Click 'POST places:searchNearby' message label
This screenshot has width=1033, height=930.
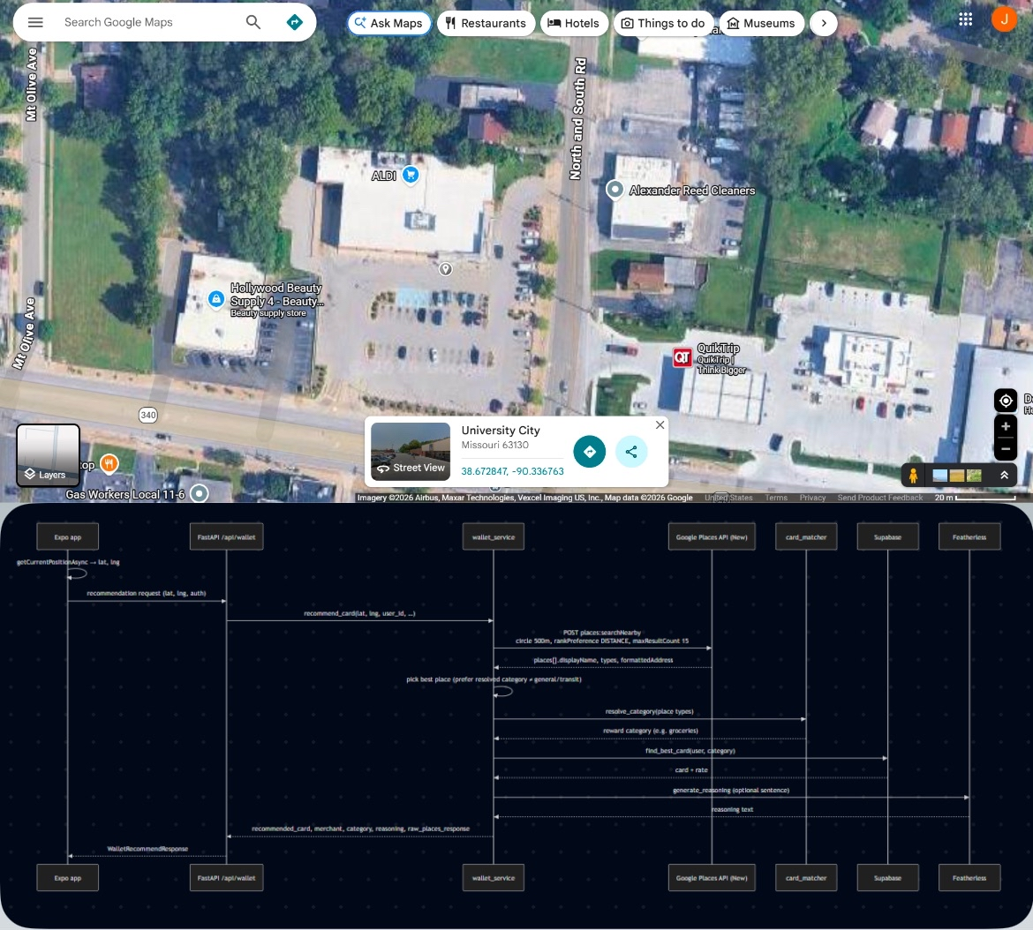pos(602,633)
